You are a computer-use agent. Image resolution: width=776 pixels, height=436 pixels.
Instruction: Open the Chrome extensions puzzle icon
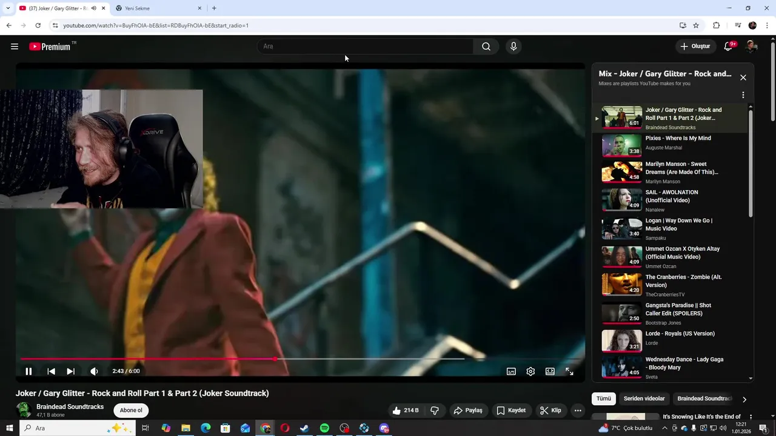pyautogui.click(x=716, y=25)
